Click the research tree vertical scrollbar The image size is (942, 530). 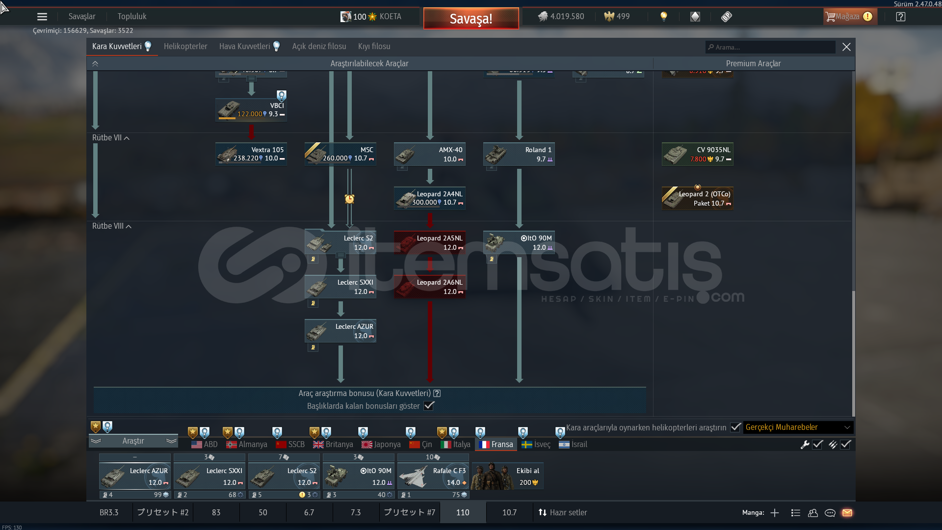coord(853,353)
